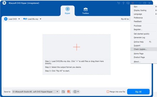Select About... from the menu

[144, 62]
